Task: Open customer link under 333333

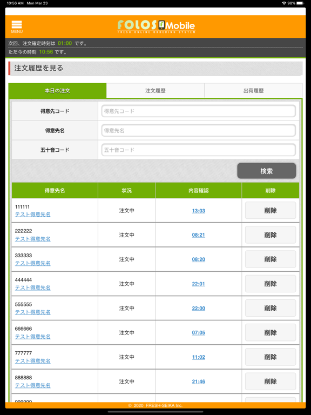Action: [x=33, y=263]
